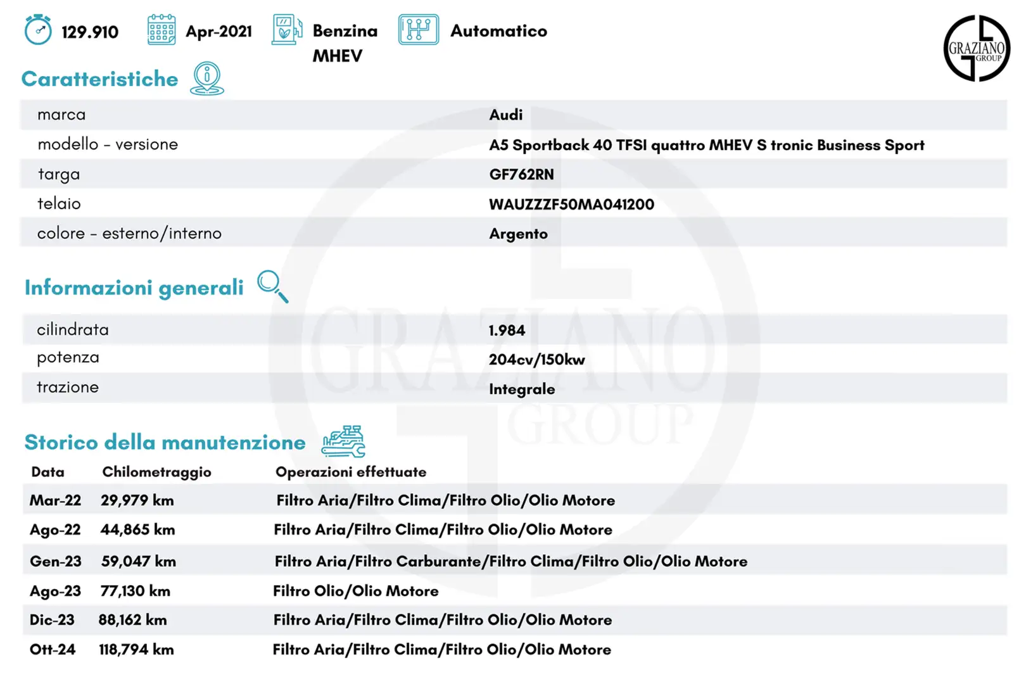The width and height of the screenshot is (1026, 684).
Task: Click the colore - esterno/interno label
Action: tap(129, 234)
